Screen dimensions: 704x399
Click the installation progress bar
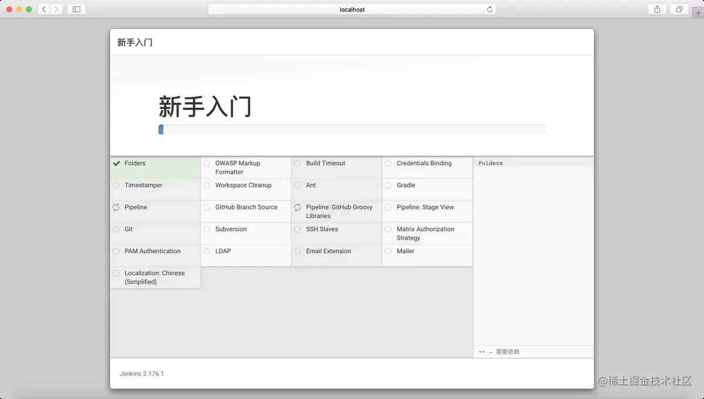[x=352, y=129]
